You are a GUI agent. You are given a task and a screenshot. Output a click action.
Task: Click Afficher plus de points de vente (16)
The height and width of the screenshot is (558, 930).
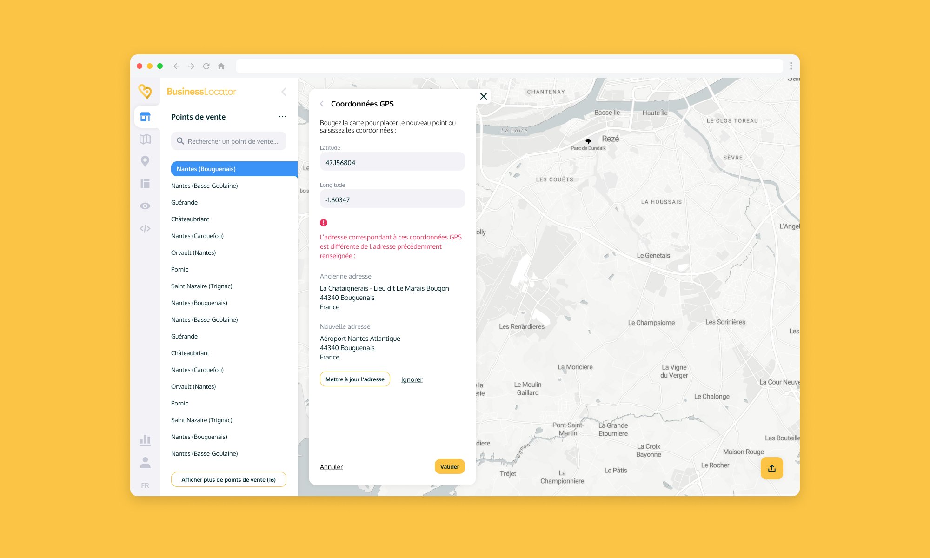(229, 479)
